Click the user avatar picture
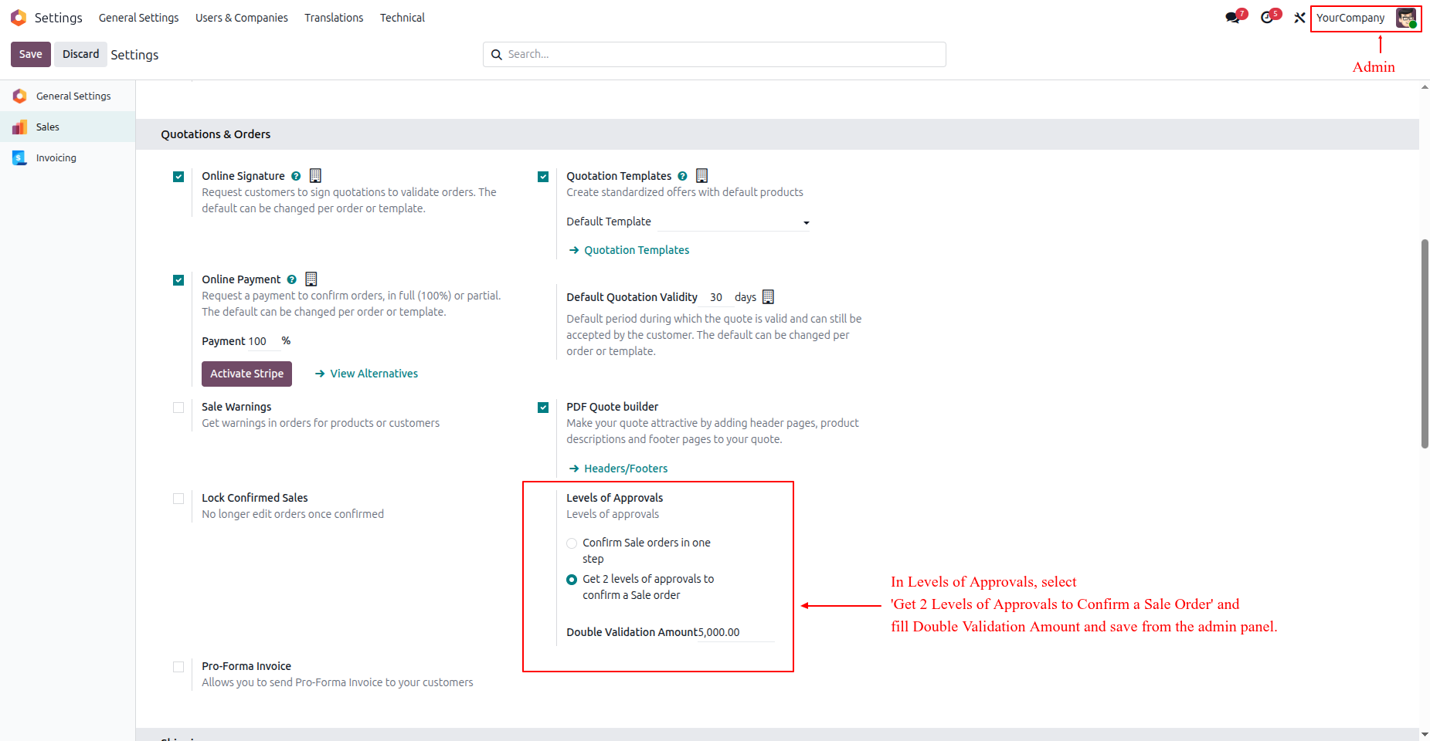1430x741 pixels. [x=1406, y=18]
